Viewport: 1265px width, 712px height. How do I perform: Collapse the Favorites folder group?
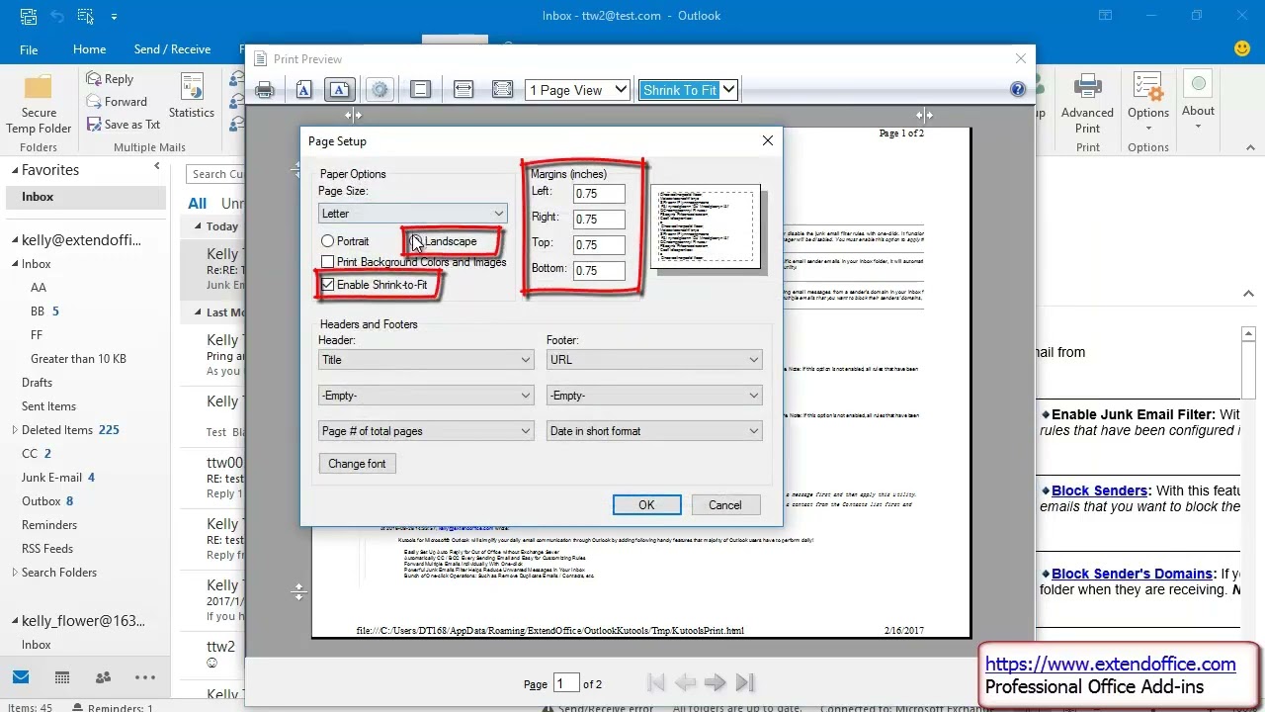[15, 170]
